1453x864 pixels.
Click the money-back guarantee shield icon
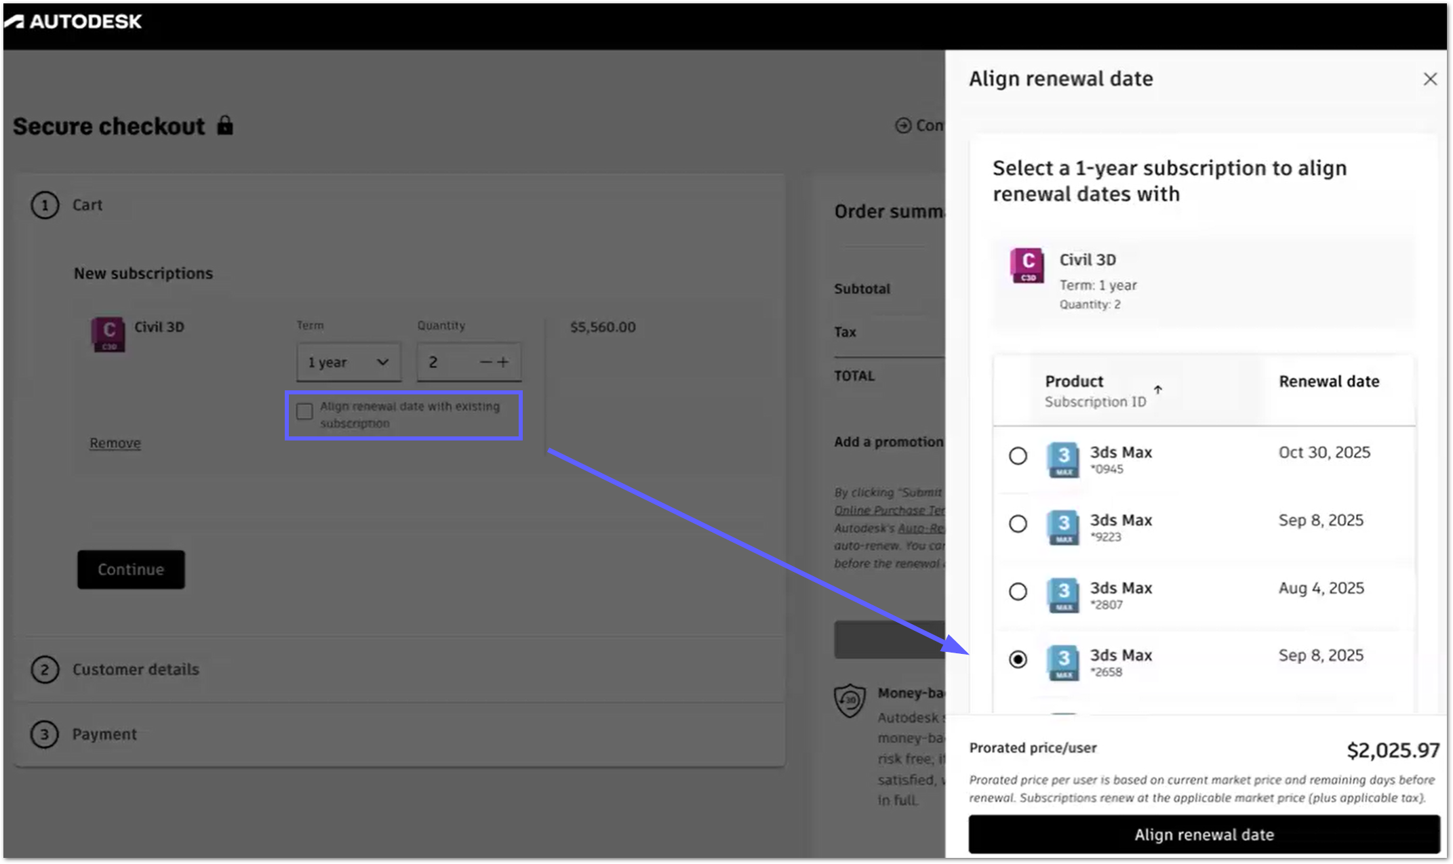850,700
